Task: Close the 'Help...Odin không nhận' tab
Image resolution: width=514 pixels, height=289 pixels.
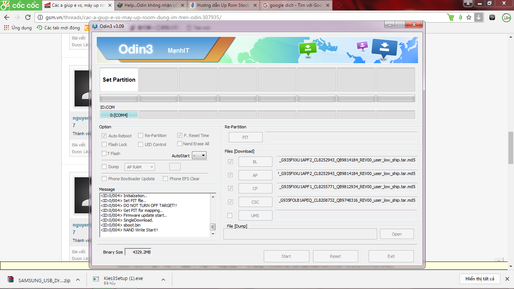Action: click(x=182, y=6)
